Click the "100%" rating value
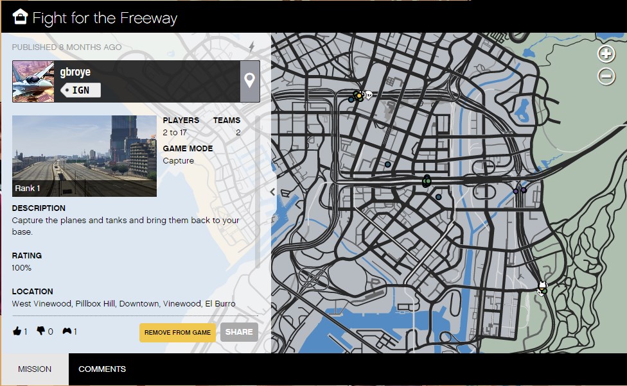 (x=22, y=268)
